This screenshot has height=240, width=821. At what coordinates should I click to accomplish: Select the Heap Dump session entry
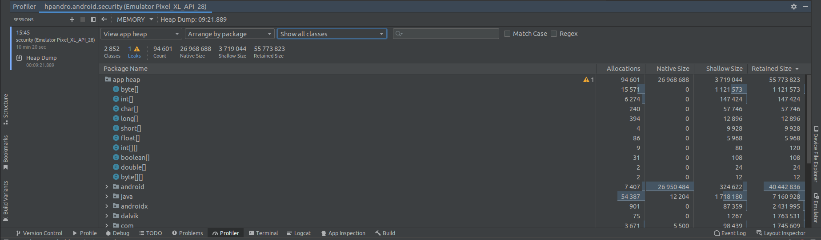point(41,58)
